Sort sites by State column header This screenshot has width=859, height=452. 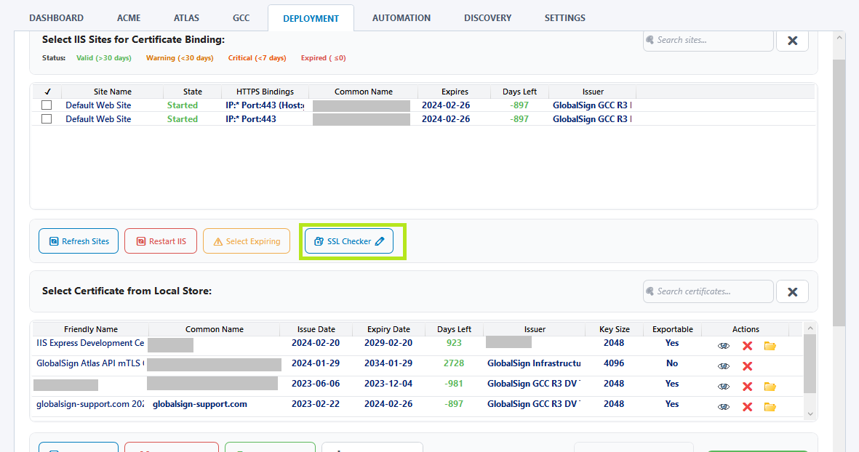click(x=192, y=92)
